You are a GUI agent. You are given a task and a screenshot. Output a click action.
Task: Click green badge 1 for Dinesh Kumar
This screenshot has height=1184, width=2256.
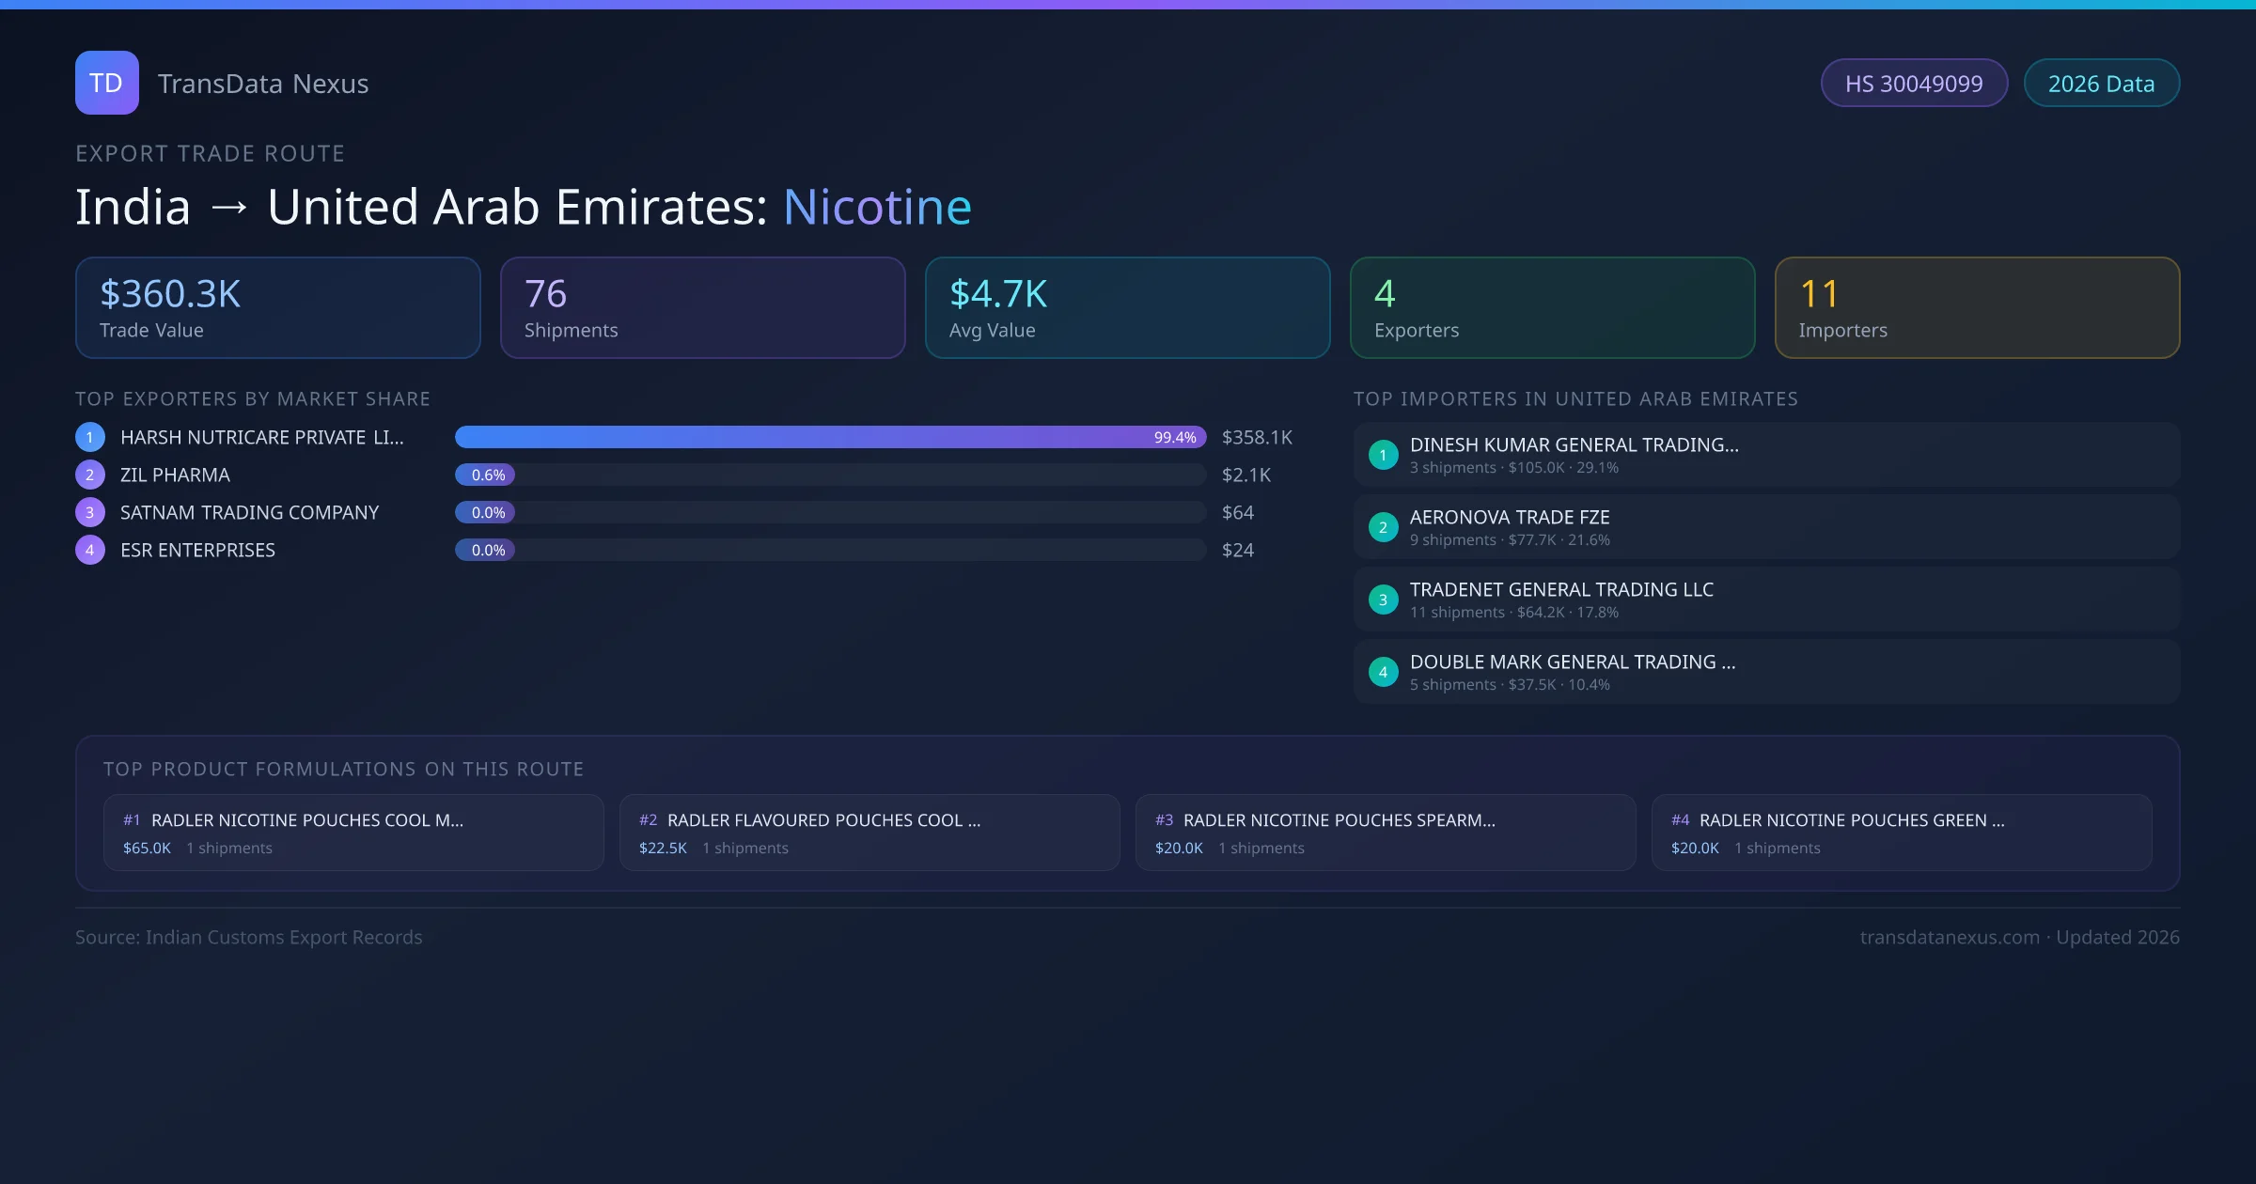[x=1383, y=455]
